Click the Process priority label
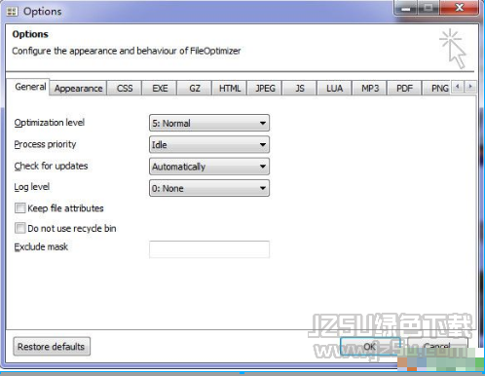 [45, 144]
